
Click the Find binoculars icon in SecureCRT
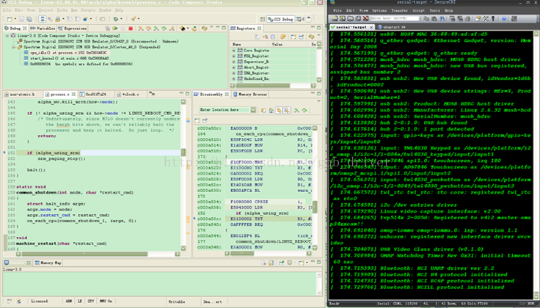tap(442, 18)
